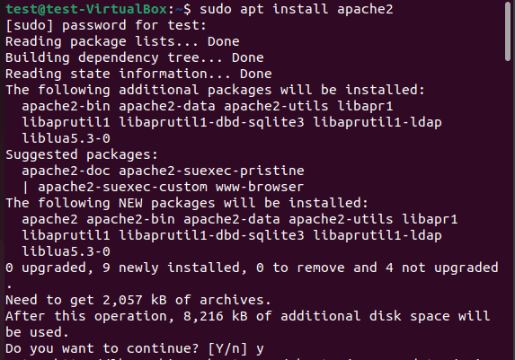This screenshot has width=515, height=360.
Task: Click the typed 'y' answer at the prompt
Action: (260, 349)
